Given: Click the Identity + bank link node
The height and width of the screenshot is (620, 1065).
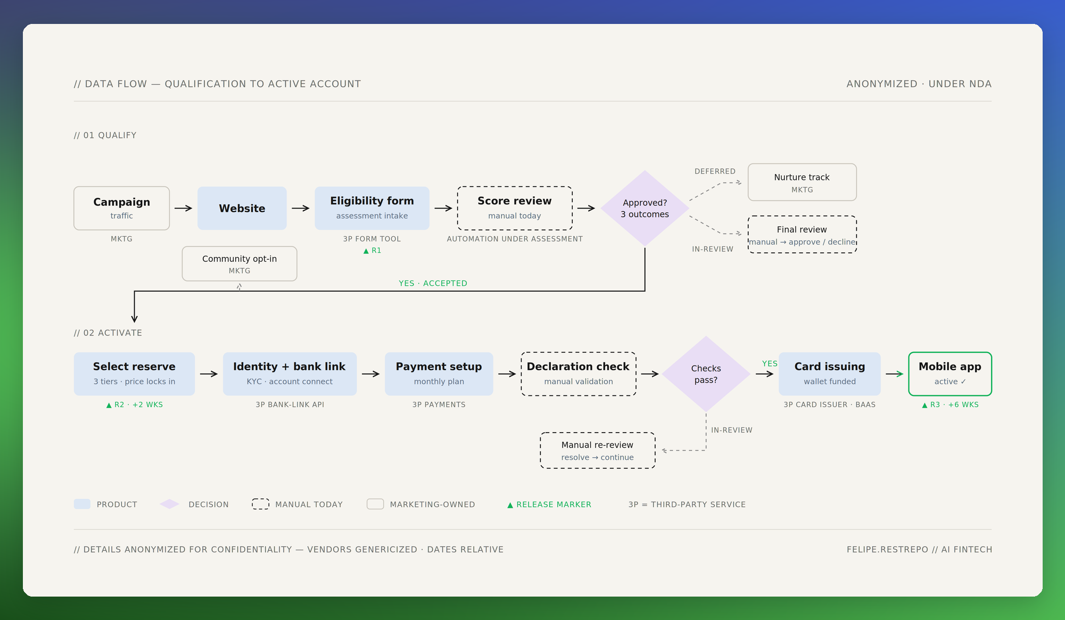Looking at the screenshot, I should click(290, 374).
